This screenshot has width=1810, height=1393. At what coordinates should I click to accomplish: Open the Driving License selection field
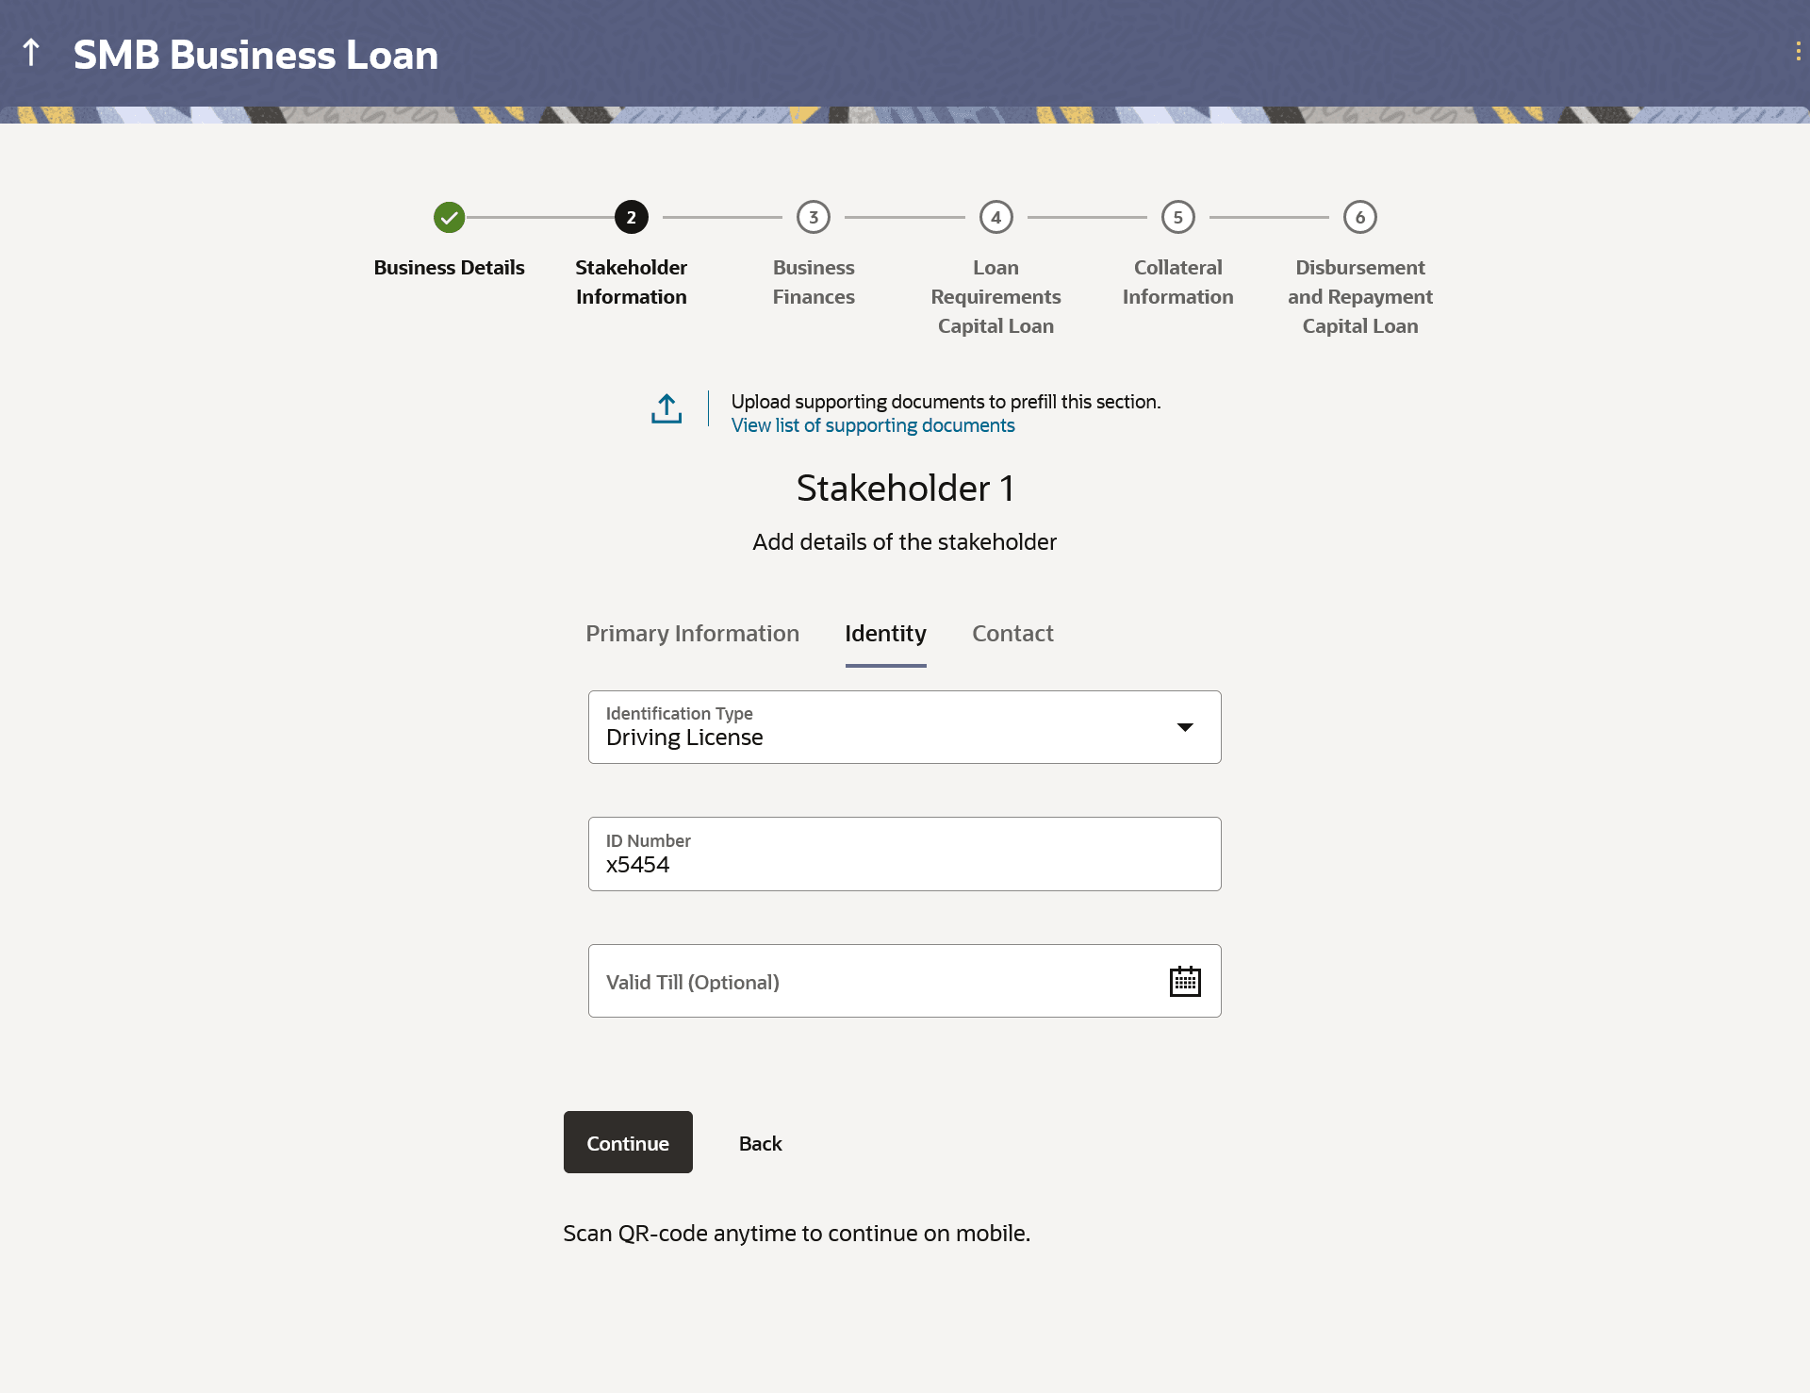pyautogui.click(x=848, y=727)
